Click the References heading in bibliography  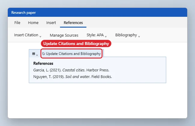coord(43,63)
